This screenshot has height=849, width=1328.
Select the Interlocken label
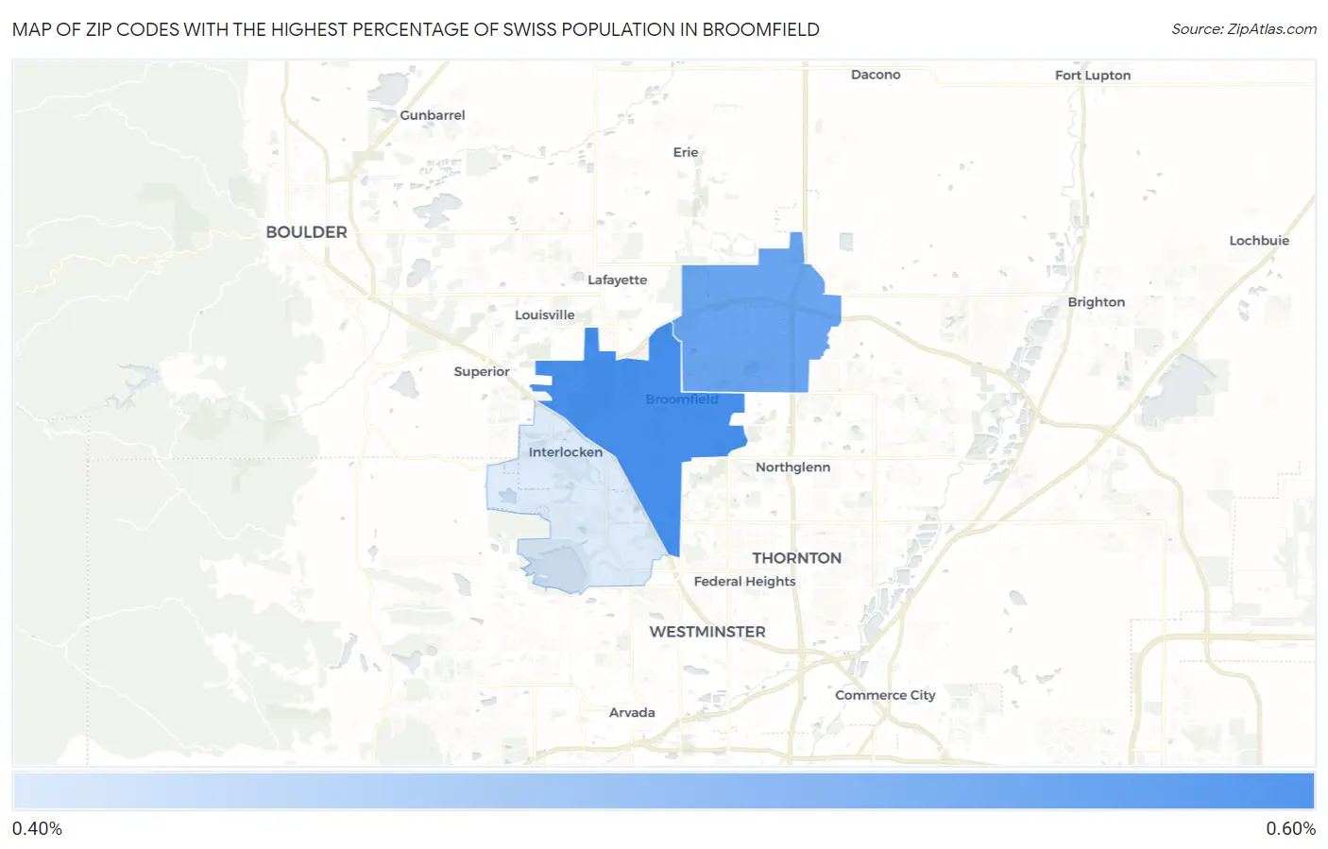565,452
